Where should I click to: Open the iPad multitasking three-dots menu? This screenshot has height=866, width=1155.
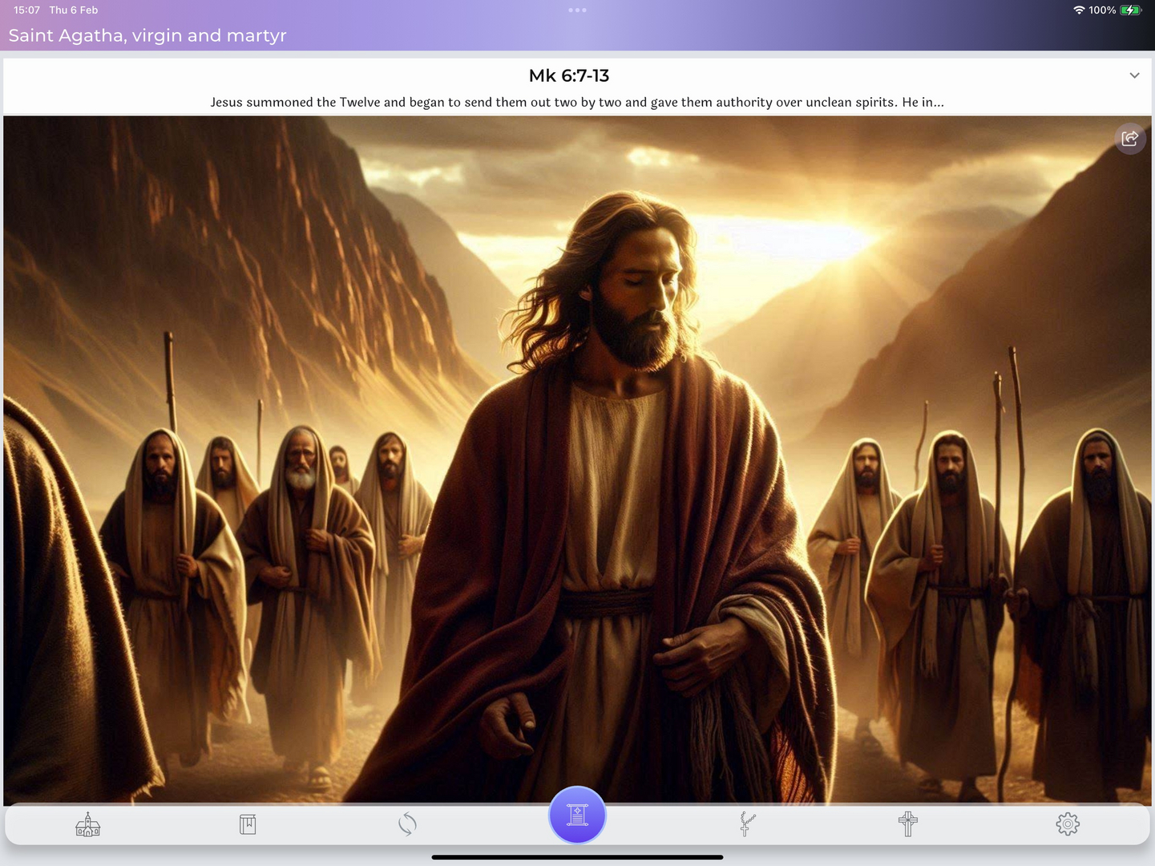coord(577,10)
